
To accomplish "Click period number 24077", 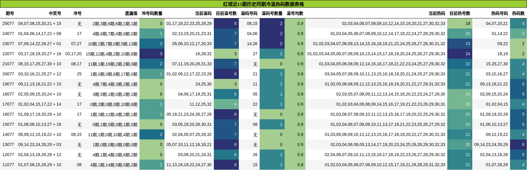I will coord(8,34).
